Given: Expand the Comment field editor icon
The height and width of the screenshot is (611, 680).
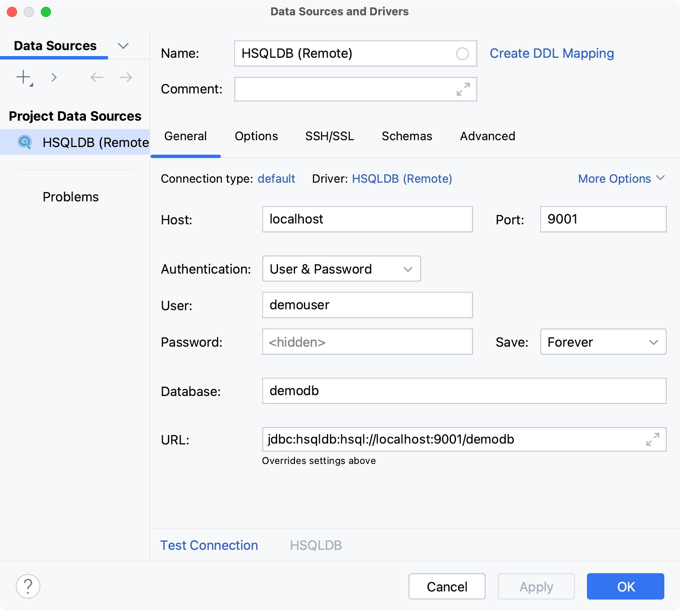Looking at the screenshot, I should click(x=463, y=89).
